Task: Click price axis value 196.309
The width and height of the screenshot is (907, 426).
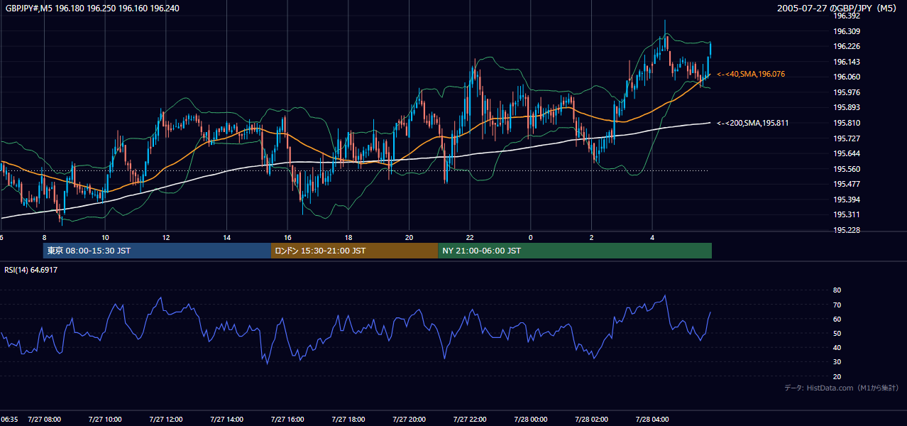Action: [x=846, y=31]
